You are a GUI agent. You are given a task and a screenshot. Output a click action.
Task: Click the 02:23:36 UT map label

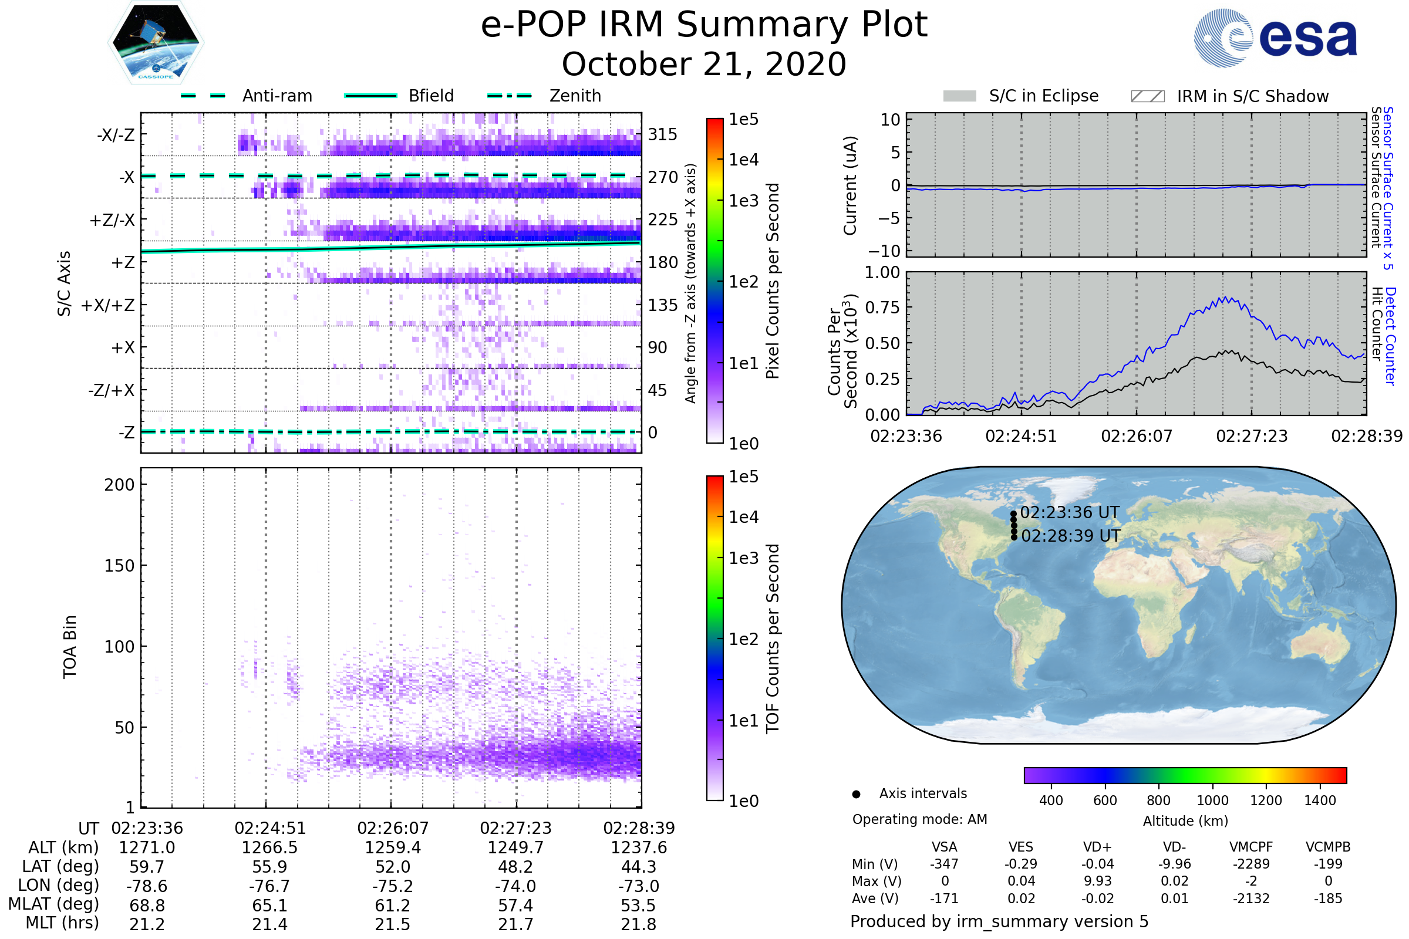point(1069,512)
